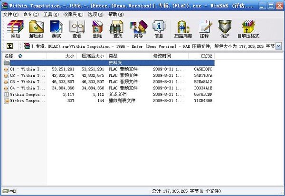Click CRC32 value 6676BCDF
285x196 pixels.
pyautogui.click(x=203, y=94)
